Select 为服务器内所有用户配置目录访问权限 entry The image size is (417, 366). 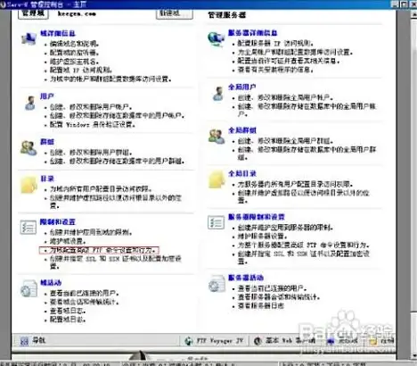pyautogui.click(x=295, y=184)
